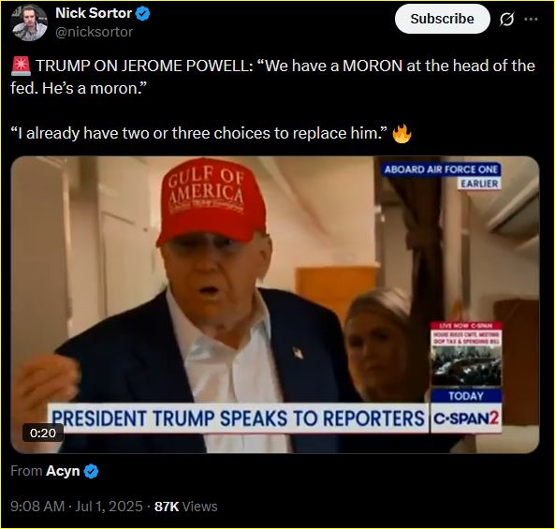Screen dimensions: 555x529
Task: Open the Acyn source account link
Action: pyautogui.click(x=63, y=471)
